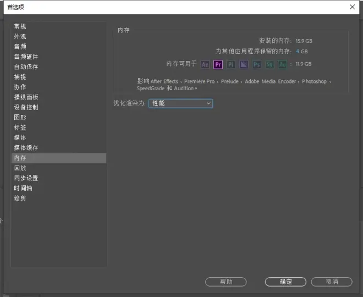Select the Audition (Au) icon
Viewport: 363px width, 297px height.
tap(283, 64)
